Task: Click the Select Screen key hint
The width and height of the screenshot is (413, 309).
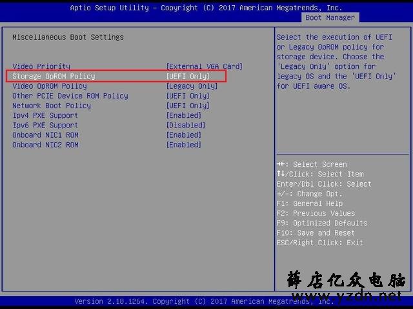Action: [312, 165]
